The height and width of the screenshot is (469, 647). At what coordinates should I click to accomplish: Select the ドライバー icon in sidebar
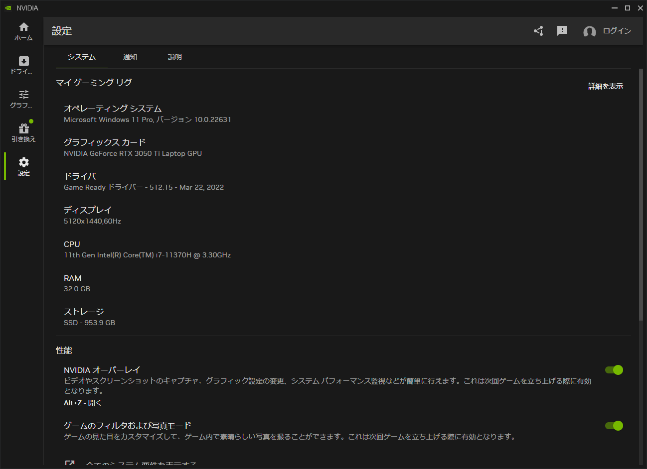23,62
